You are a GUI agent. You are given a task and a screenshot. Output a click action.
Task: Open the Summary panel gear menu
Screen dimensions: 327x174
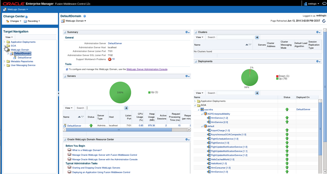187,32
